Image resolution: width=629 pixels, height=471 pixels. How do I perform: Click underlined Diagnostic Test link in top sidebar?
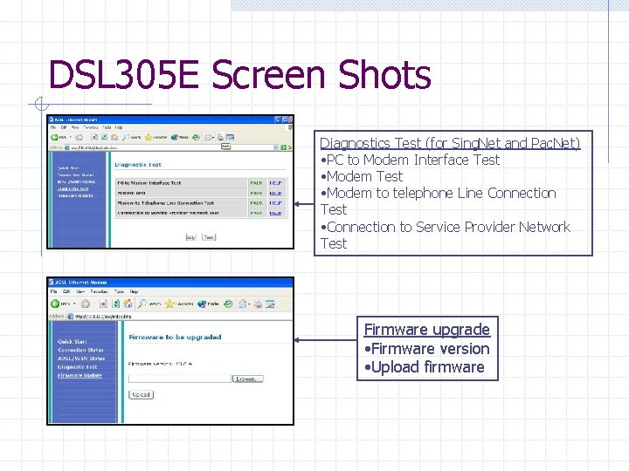pos(73,189)
